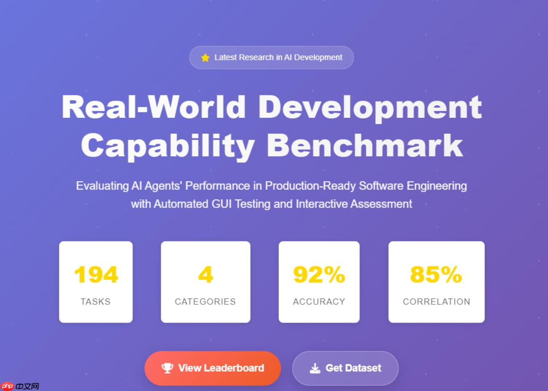This screenshot has width=548, height=391.
Task: Click the Get Dataset button
Action: coord(345,368)
